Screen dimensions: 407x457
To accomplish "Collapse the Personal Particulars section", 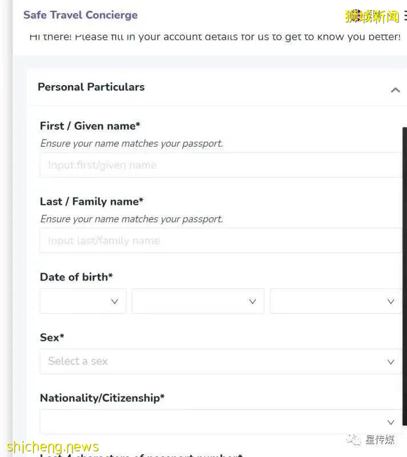I will (395, 90).
